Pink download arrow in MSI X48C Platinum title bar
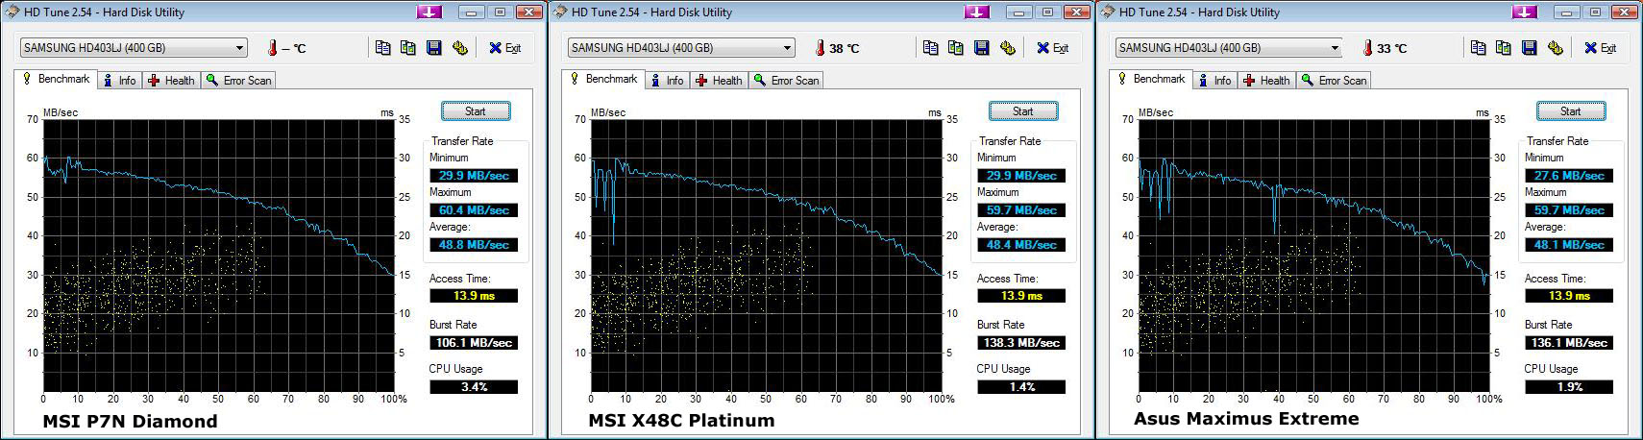 977,12
